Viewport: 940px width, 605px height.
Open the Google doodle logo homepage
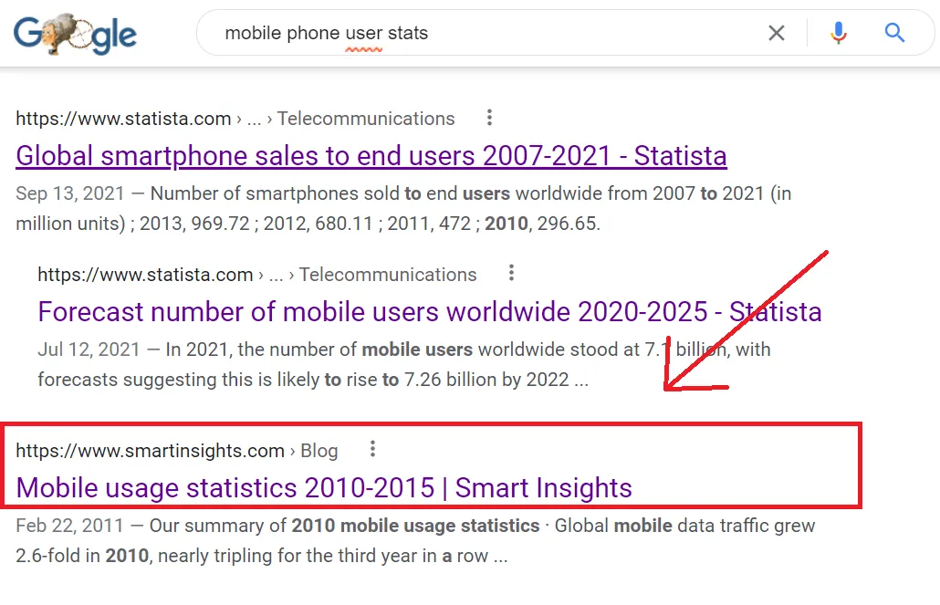[75, 35]
